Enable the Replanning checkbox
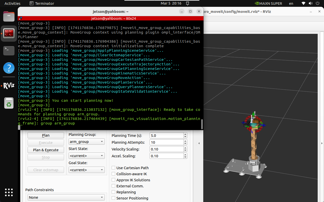Viewport: 324px width, 202px height. (x=114, y=192)
